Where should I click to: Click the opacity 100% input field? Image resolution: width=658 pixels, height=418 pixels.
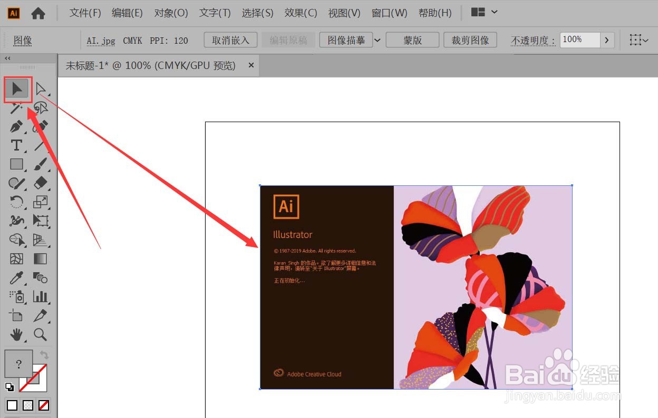(x=580, y=40)
